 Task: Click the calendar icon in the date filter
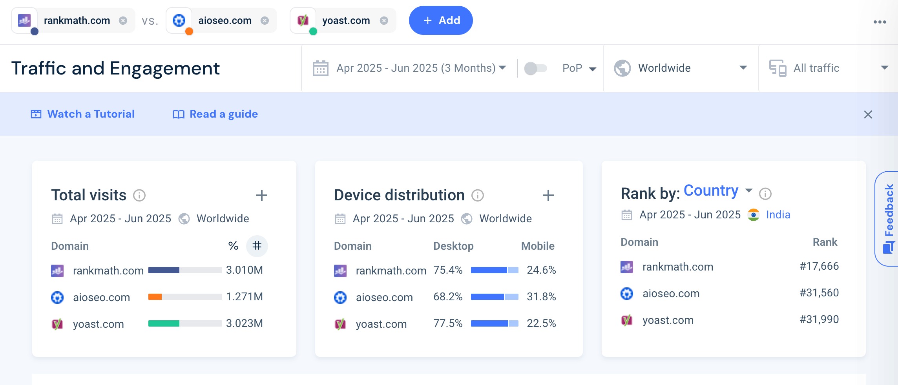coord(320,68)
